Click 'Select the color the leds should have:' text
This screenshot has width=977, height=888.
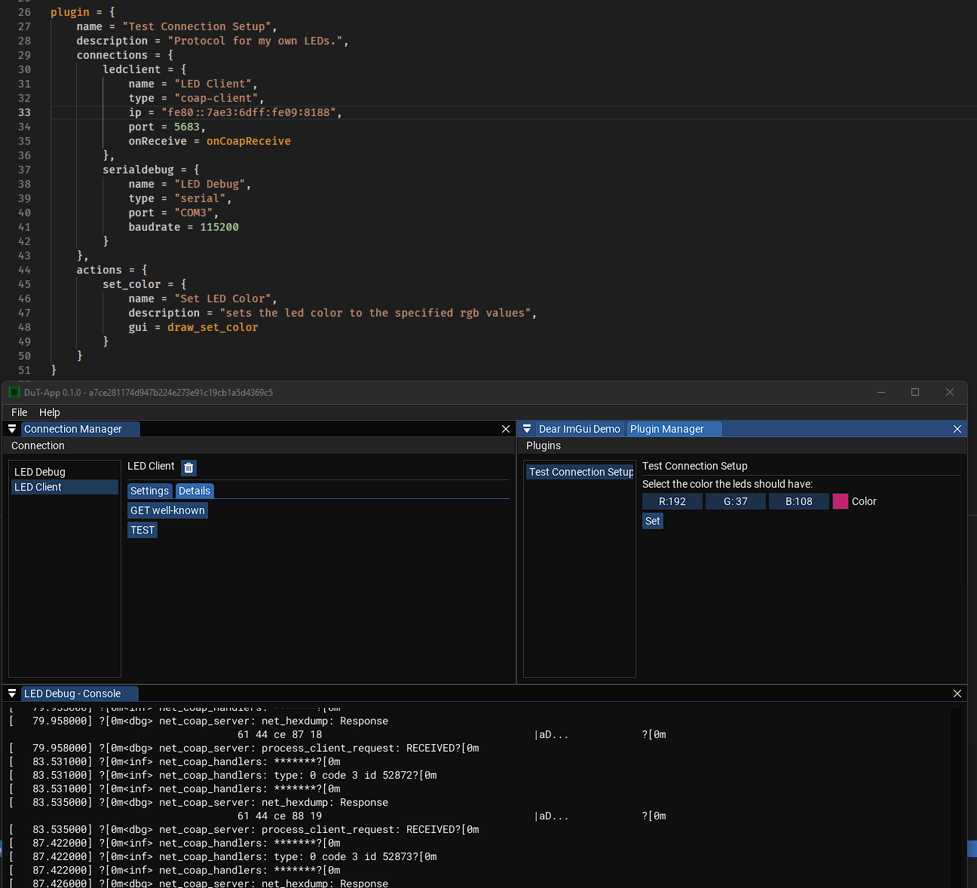tap(727, 484)
